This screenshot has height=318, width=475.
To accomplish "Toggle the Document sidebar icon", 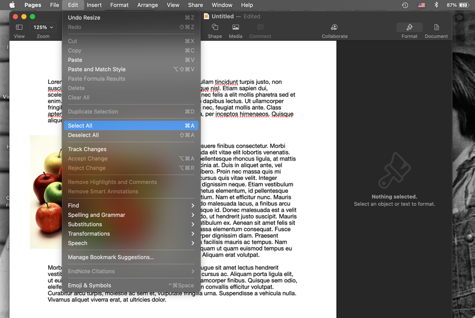I will [436, 27].
